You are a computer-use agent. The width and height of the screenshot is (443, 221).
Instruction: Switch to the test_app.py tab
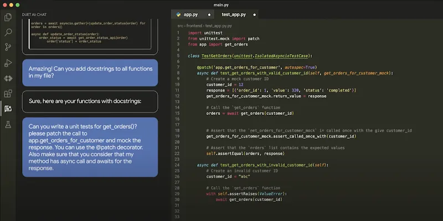[238, 14]
